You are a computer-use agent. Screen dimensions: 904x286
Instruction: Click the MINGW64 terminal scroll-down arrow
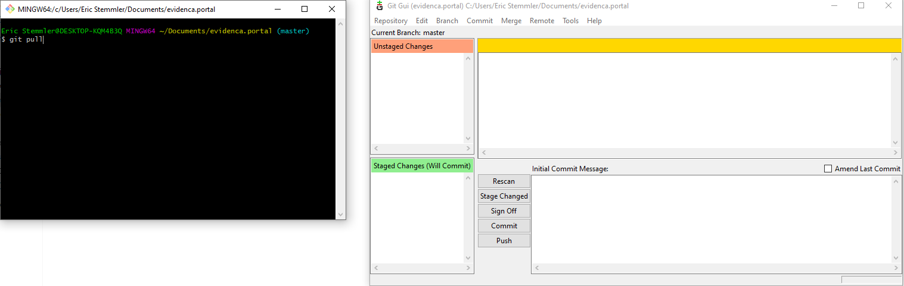(x=340, y=215)
